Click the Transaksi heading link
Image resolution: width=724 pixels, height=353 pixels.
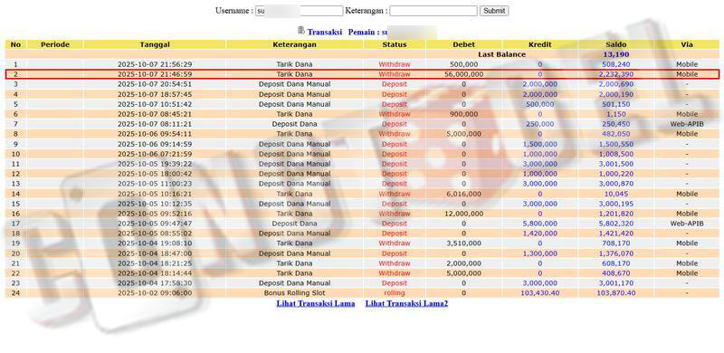click(325, 32)
